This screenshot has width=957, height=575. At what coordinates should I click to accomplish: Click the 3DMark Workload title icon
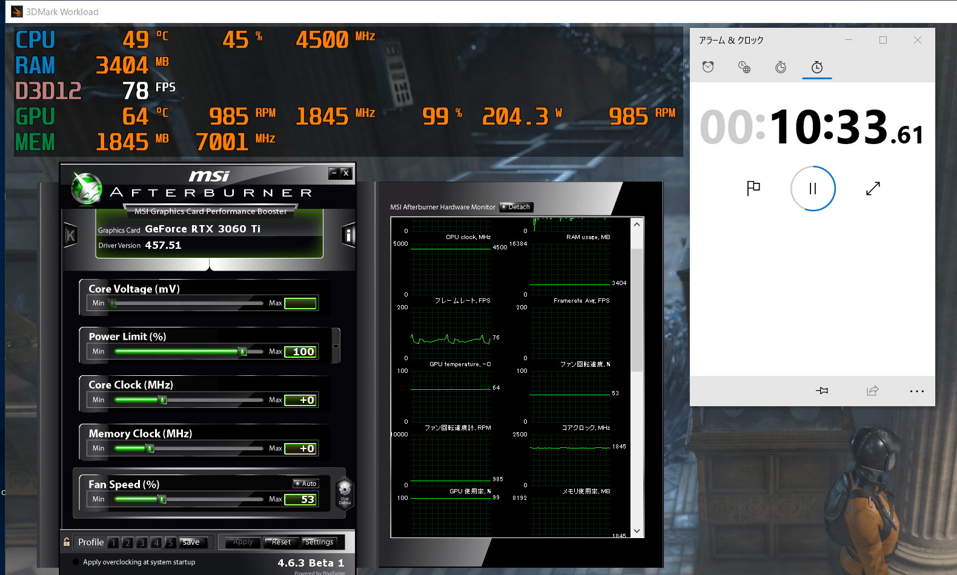pos(17,11)
